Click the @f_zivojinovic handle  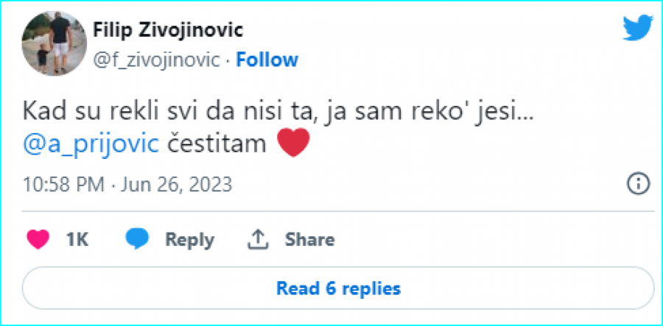pos(156,60)
